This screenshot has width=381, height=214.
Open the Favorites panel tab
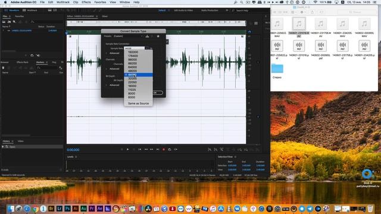pos(20,16)
